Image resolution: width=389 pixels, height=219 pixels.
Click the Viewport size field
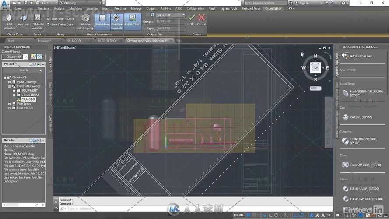pos(170,21)
